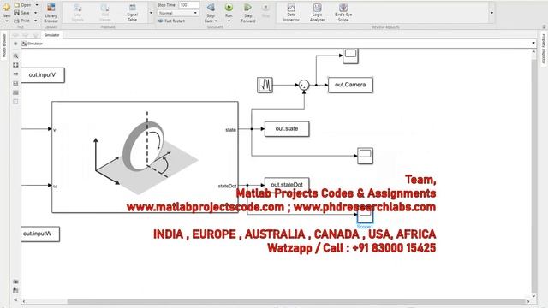The height and width of the screenshot is (308, 548).
Task: Toggle Fast Restart
Action: coord(171,21)
